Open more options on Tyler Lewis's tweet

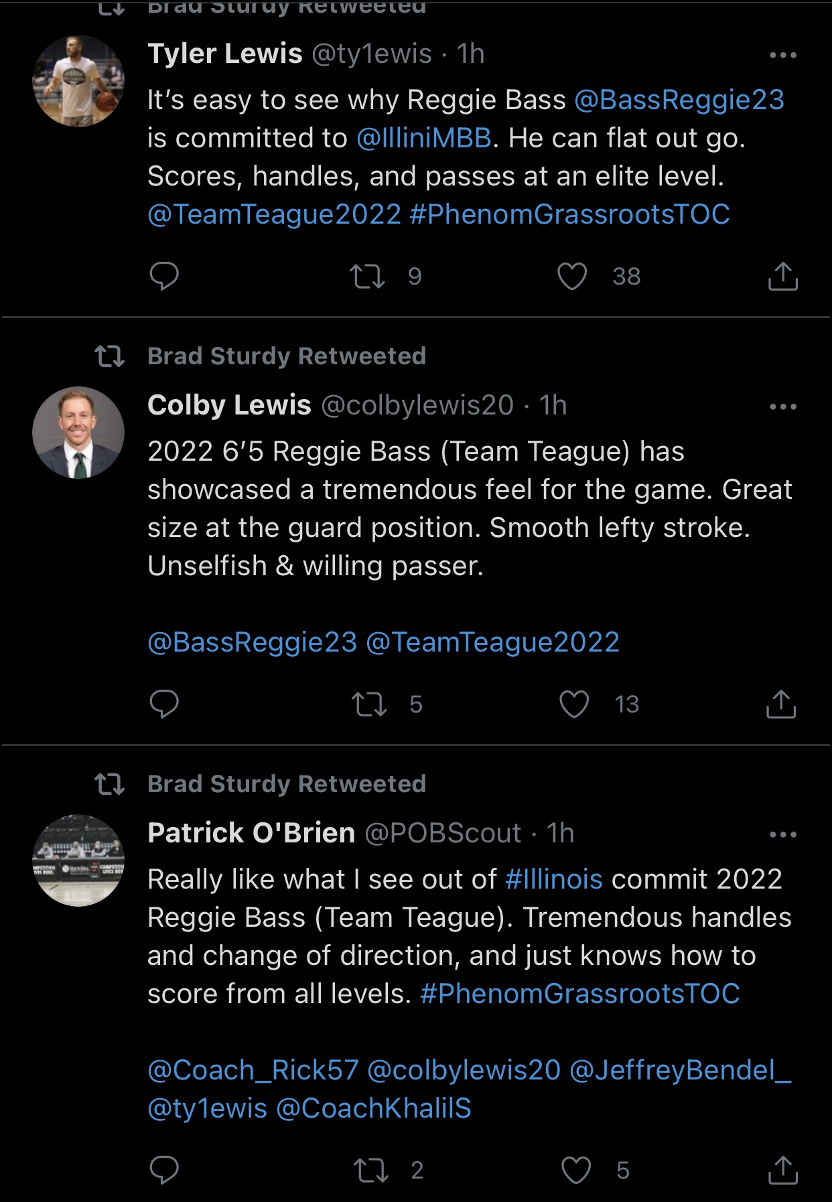click(782, 55)
